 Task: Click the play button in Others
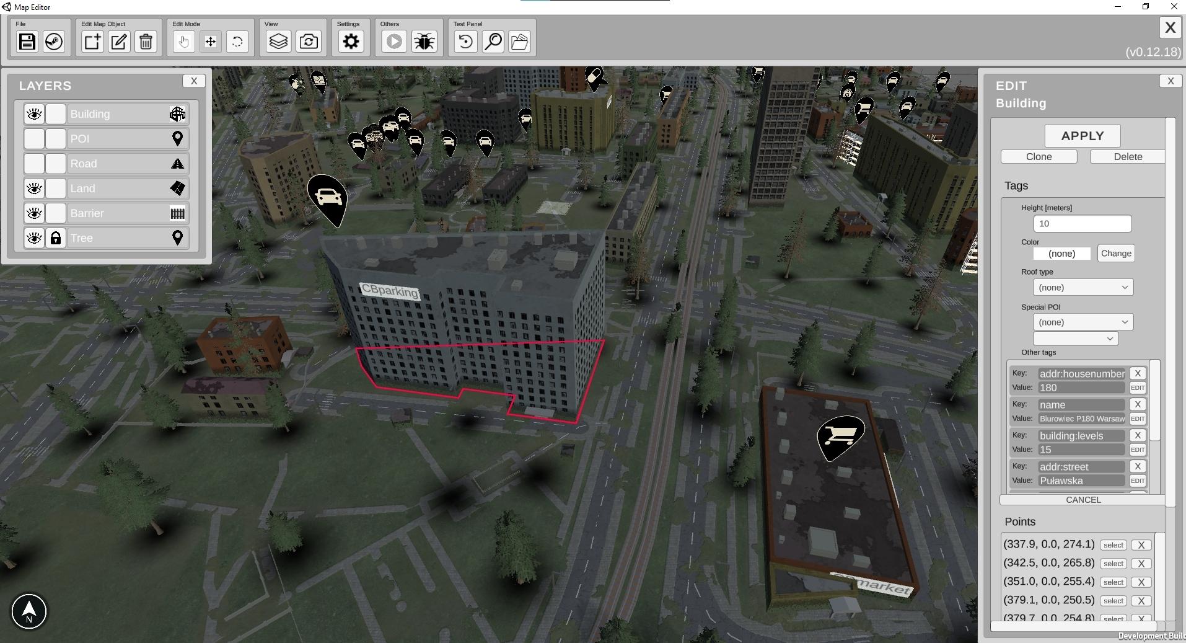(393, 42)
